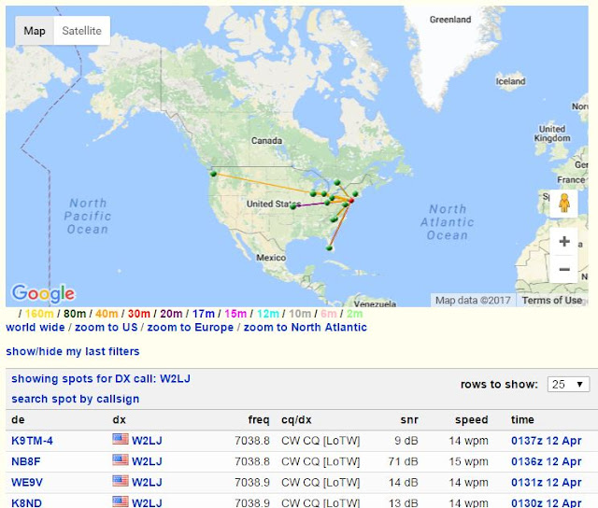Switch to the Map view mode
Viewport: 598px width, 508px height.
pos(35,31)
